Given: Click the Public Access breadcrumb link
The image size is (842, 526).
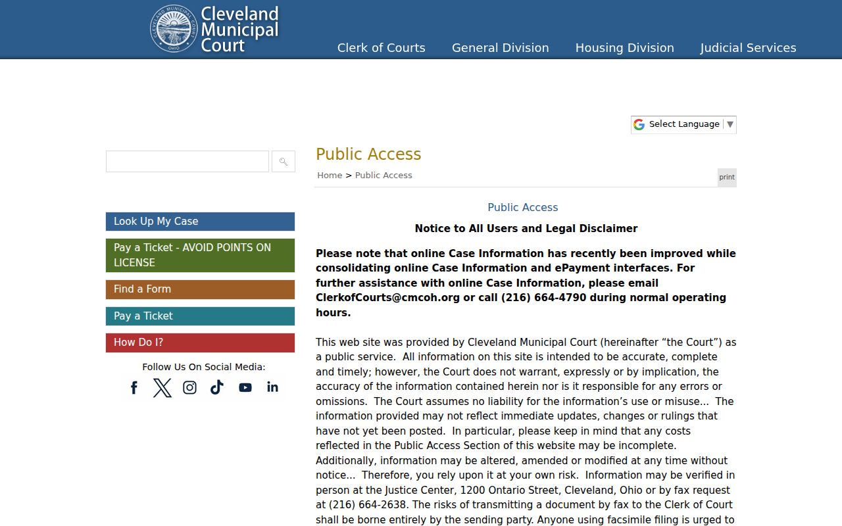Looking at the screenshot, I should coord(384,176).
